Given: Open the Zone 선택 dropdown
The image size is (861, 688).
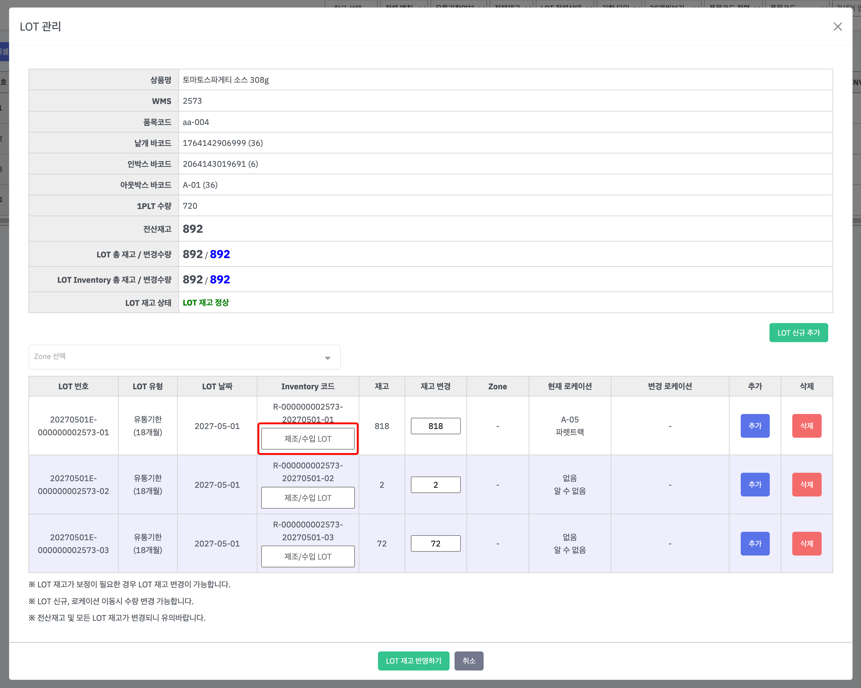Looking at the screenshot, I should click(x=184, y=356).
